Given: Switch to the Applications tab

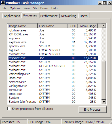Looking at the screenshot, I should [12, 16].
